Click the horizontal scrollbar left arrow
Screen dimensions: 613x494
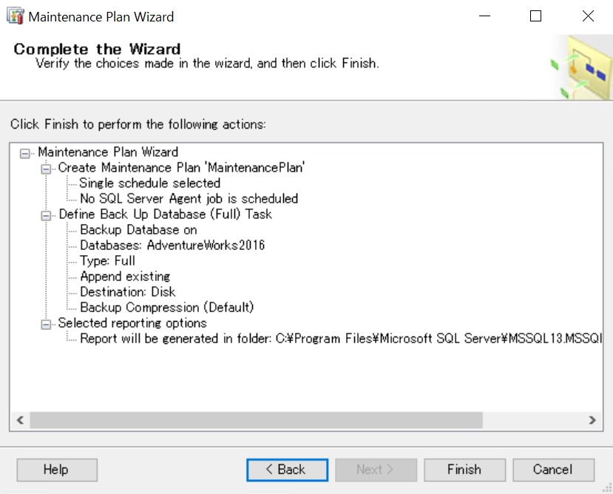click(x=20, y=420)
